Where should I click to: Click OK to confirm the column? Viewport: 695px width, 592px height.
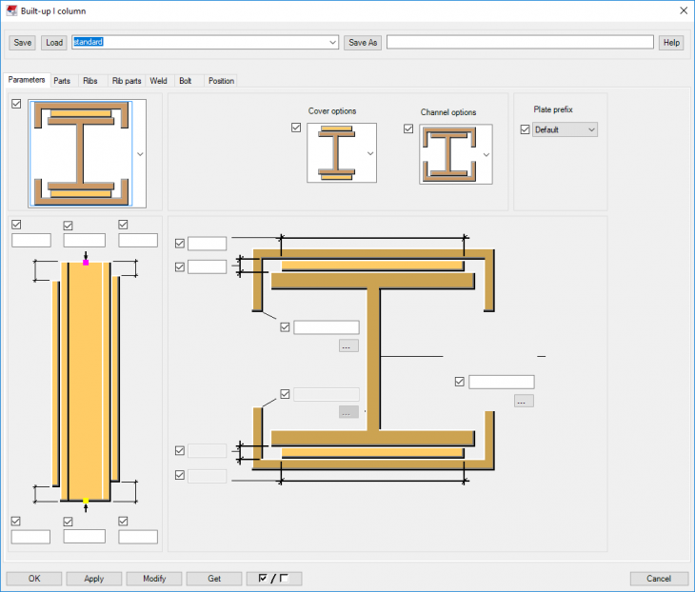[34, 579]
